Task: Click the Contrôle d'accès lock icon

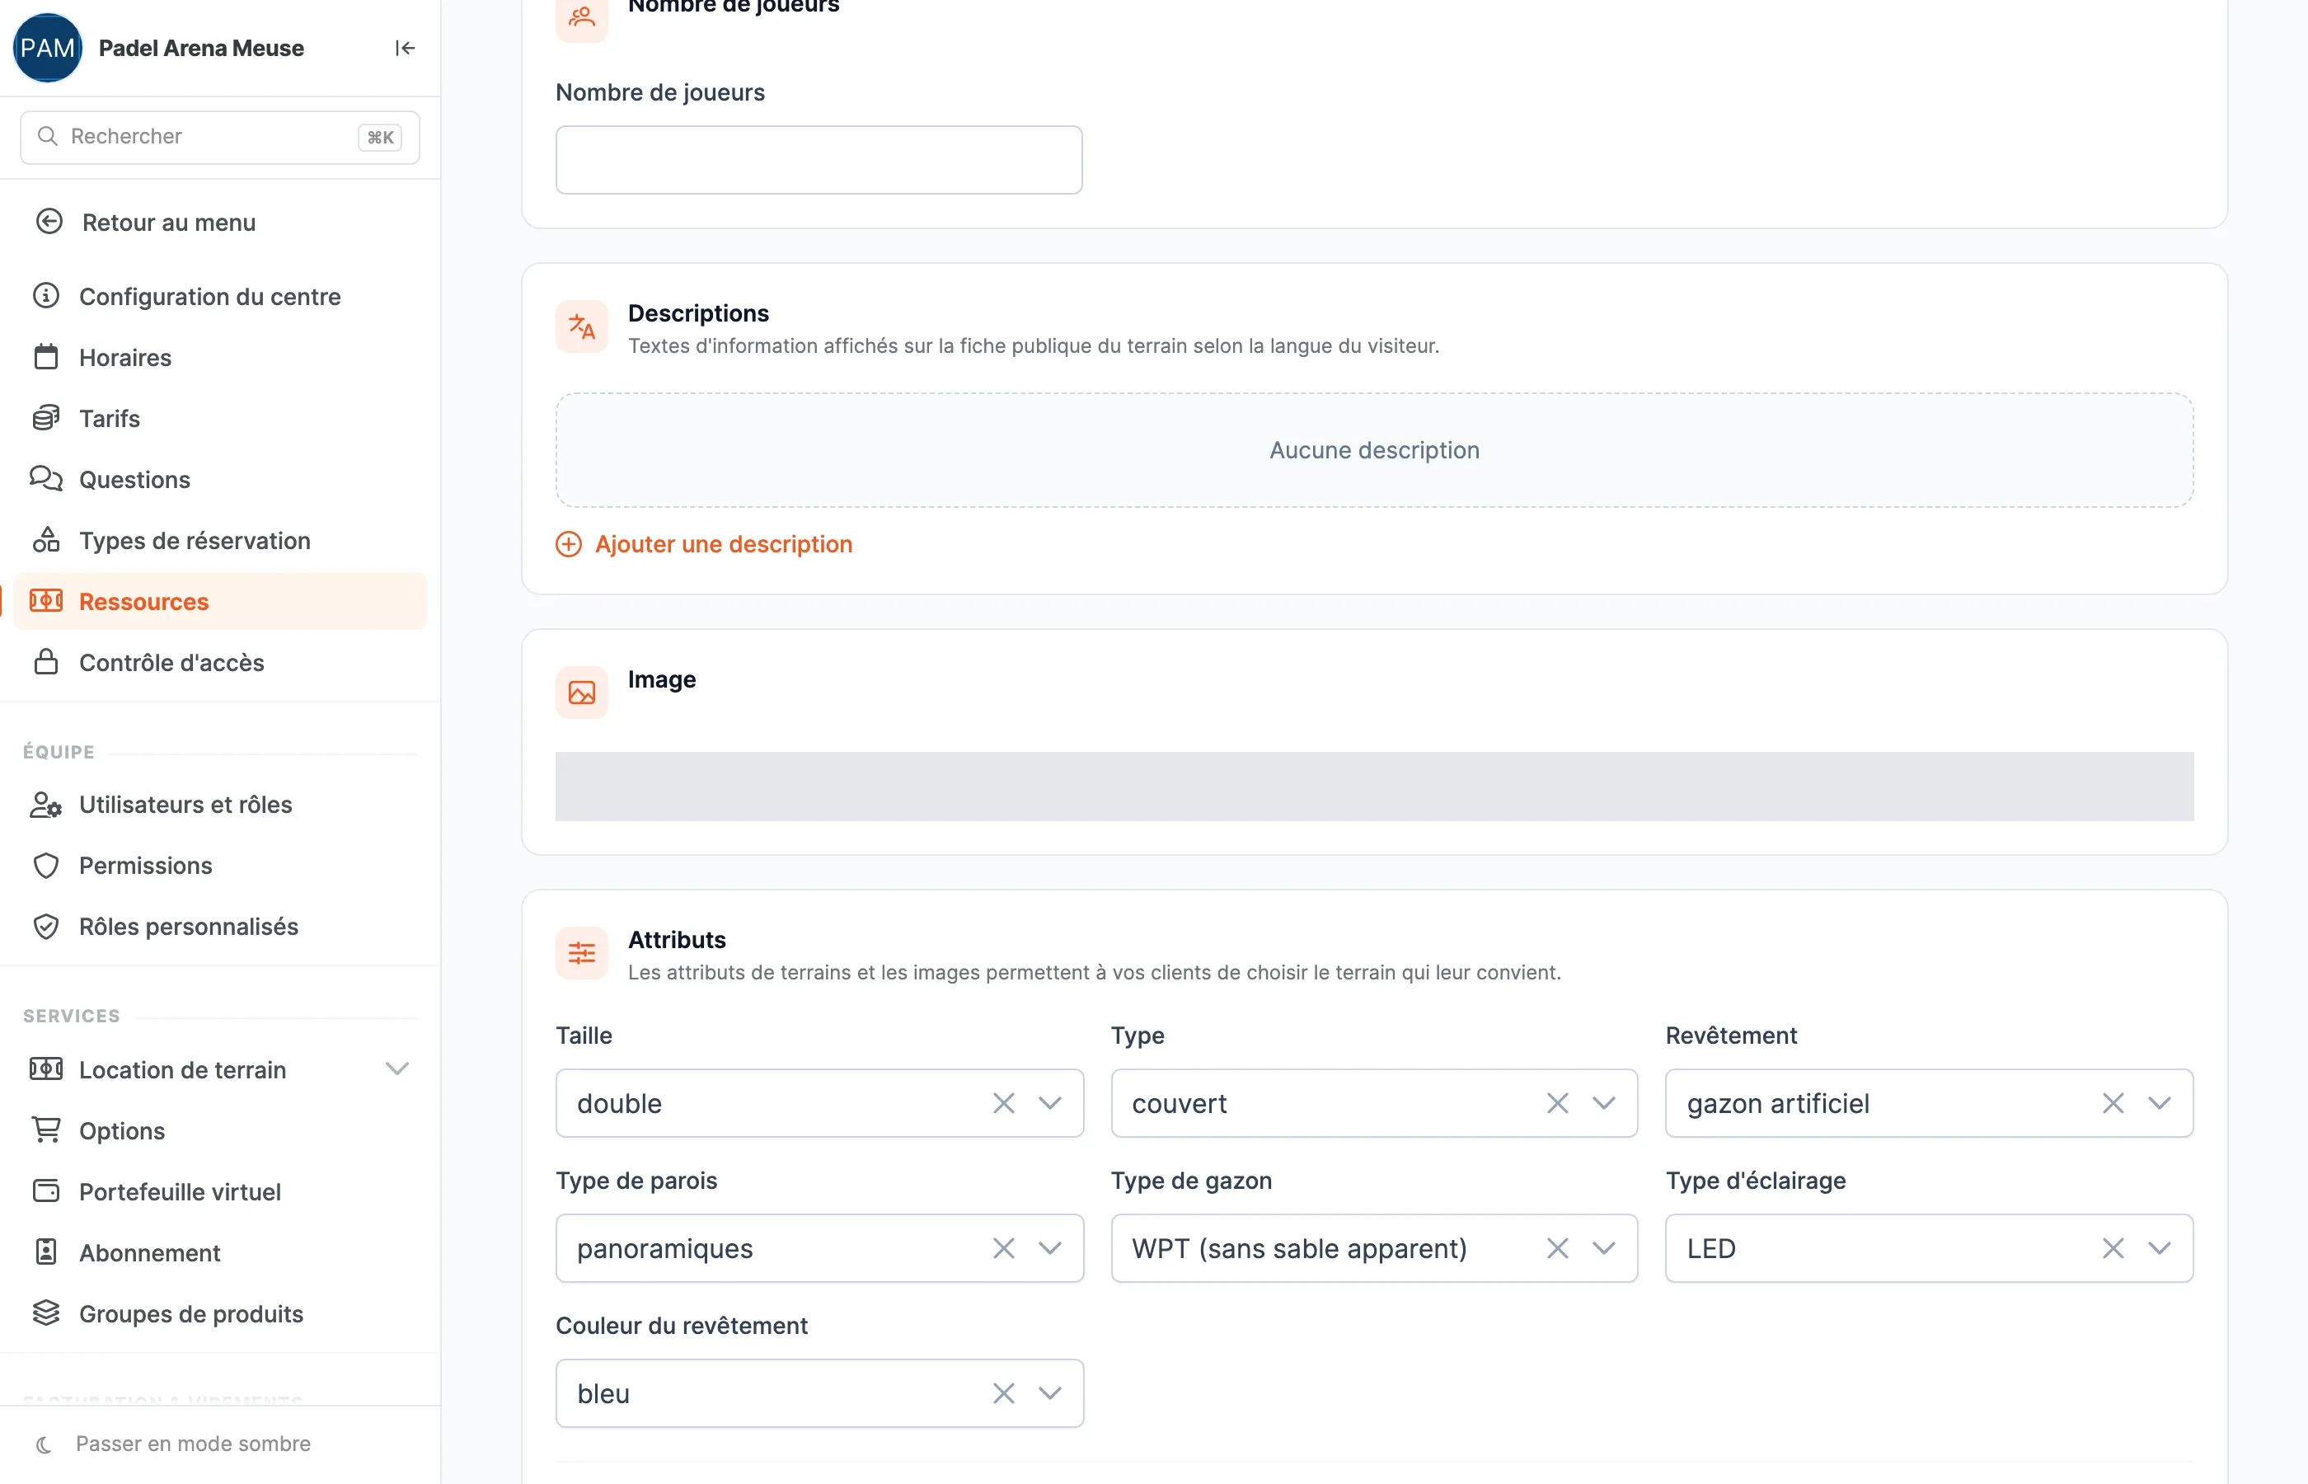Action: coord(46,662)
